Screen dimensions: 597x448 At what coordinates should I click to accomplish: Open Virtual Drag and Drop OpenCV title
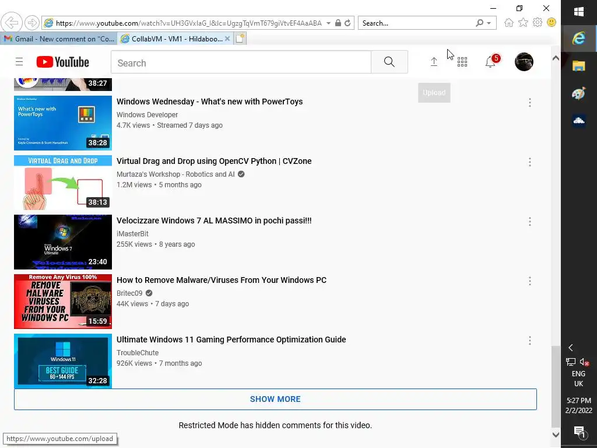[x=214, y=161]
